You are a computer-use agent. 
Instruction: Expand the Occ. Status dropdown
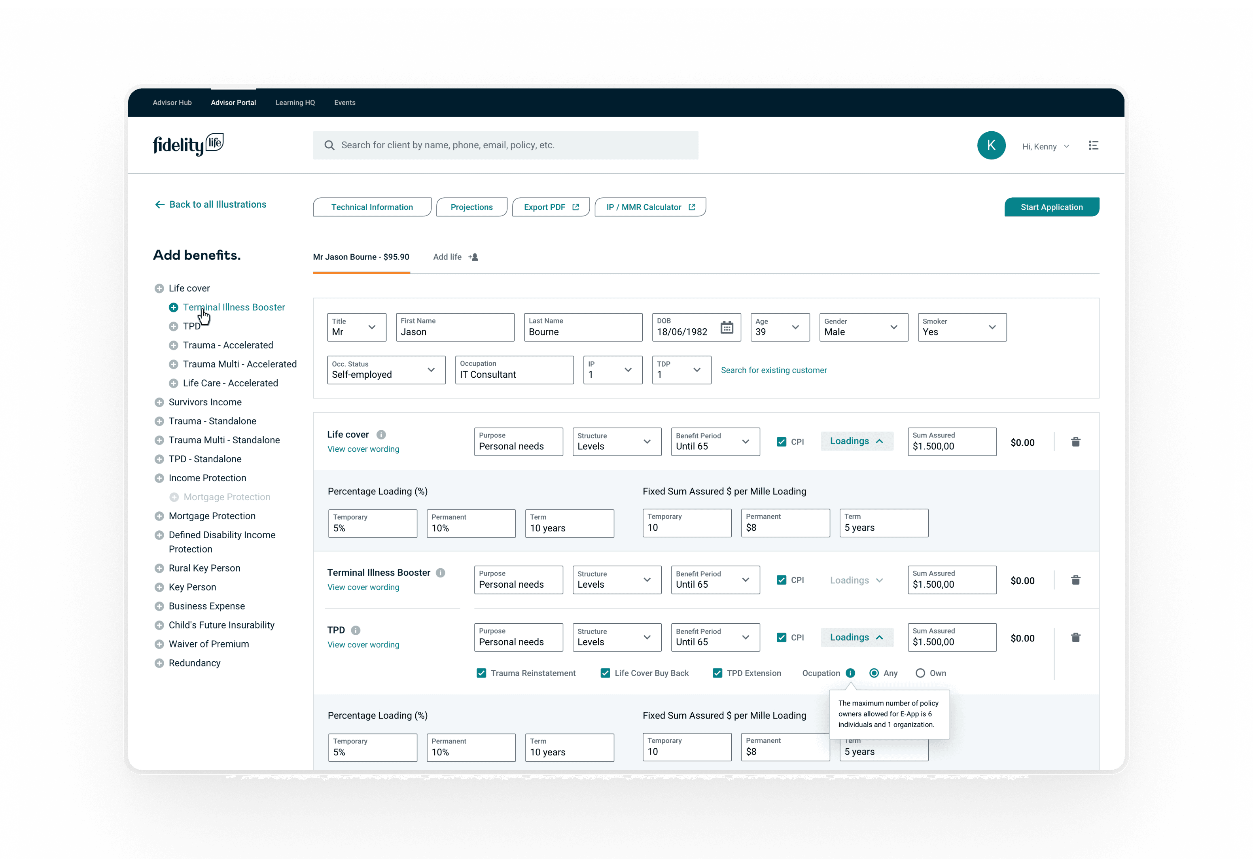point(386,370)
